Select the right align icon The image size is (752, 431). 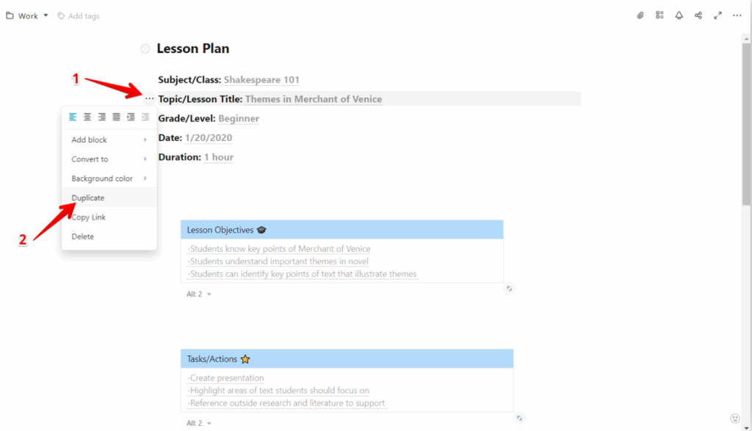coord(101,116)
